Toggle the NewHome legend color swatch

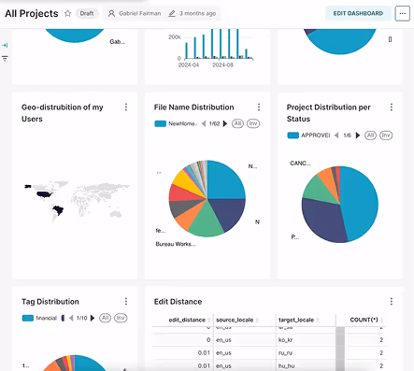coord(160,123)
